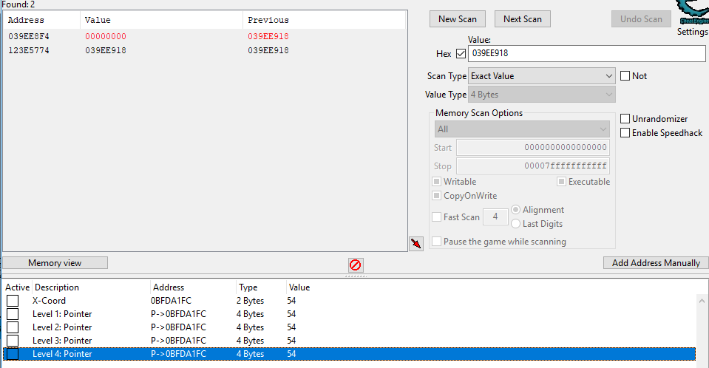Open the Scan Type dropdown
Screen dimensions: 709x368
[x=541, y=76]
